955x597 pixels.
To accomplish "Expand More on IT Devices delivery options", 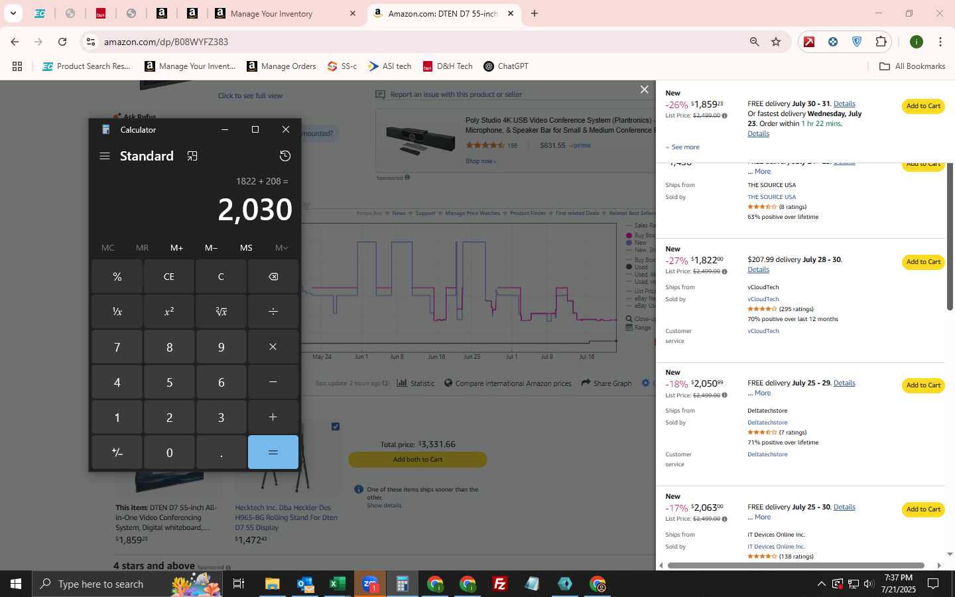I will pyautogui.click(x=763, y=517).
